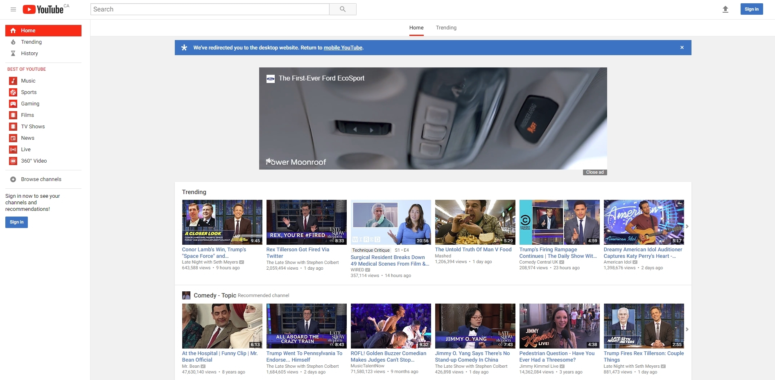Screen dimensions: 775x380
Task: Open Trending in the sidebar
Action: pos(43,42)
